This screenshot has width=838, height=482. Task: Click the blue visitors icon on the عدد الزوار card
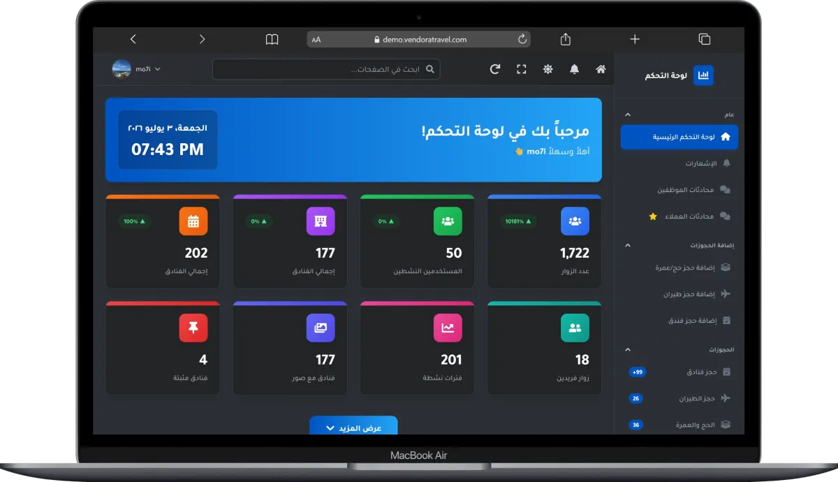575,221
